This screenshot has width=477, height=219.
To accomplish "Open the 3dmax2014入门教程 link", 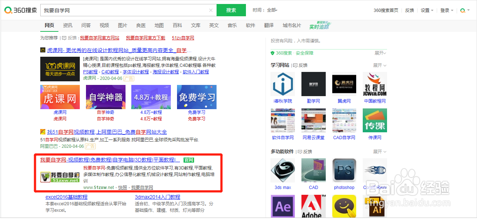I will pyautogui.click(x=157, y=197).
